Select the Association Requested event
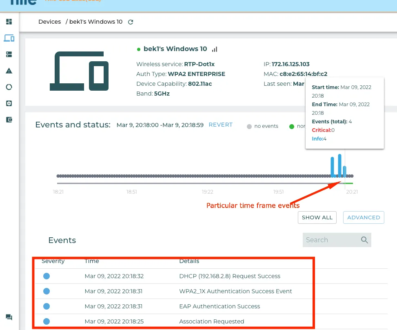The height and width of the screenshot is (330, 397). (211, 321)
